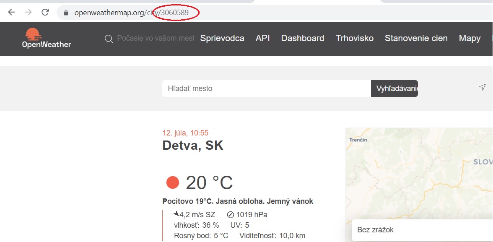View site info via the padlock icon

[66, 13]
